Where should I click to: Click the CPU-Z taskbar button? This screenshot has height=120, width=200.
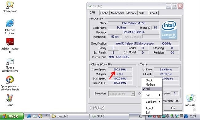click(x=110, y=116)
